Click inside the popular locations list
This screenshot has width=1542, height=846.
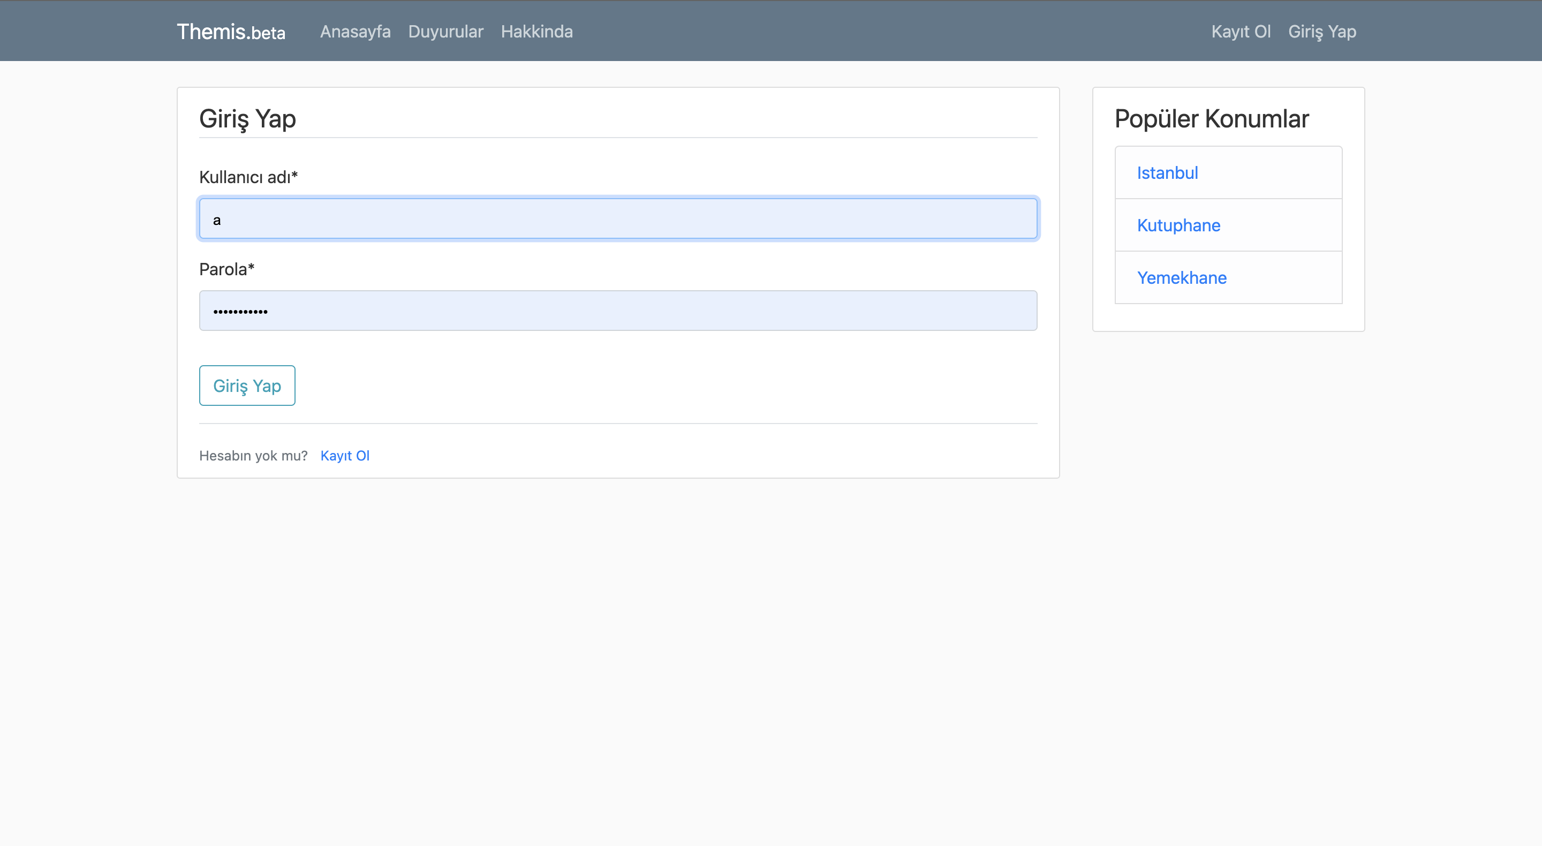(x=1228, y=225)
